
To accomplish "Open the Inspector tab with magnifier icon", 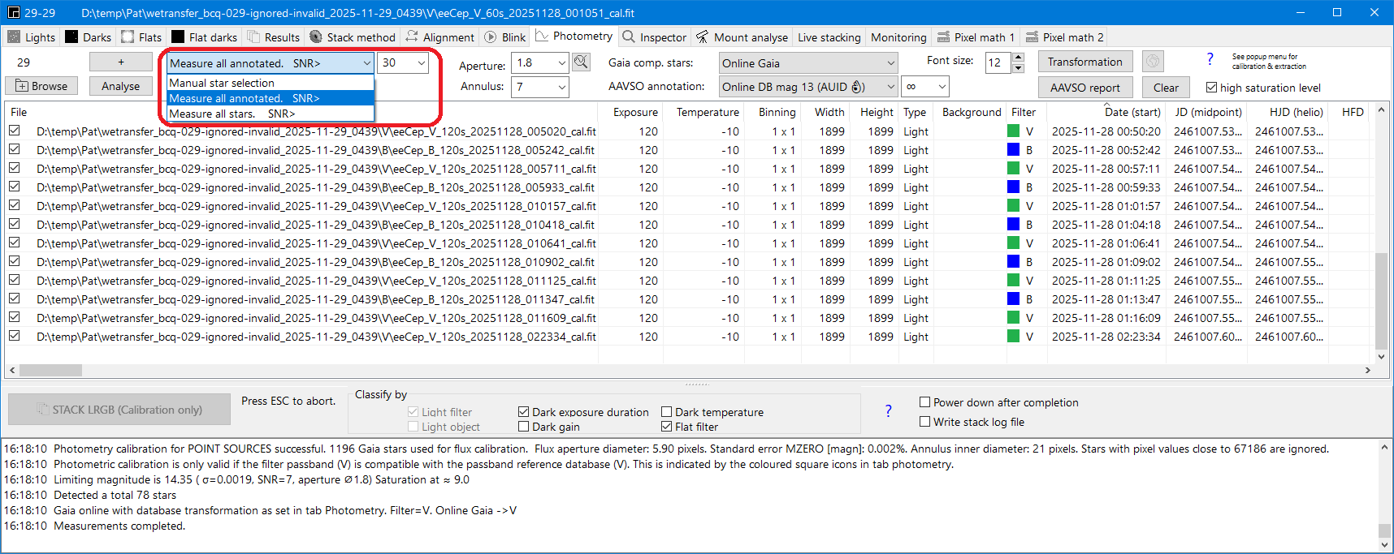I will point(655,37).
